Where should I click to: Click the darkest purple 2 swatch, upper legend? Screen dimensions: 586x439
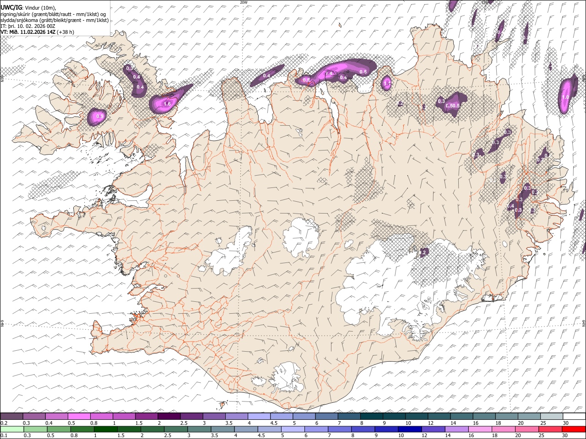pos(168,416)
